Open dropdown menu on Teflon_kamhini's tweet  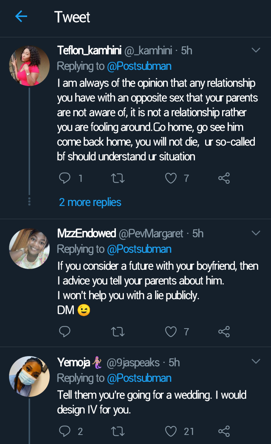click(256, 50)
